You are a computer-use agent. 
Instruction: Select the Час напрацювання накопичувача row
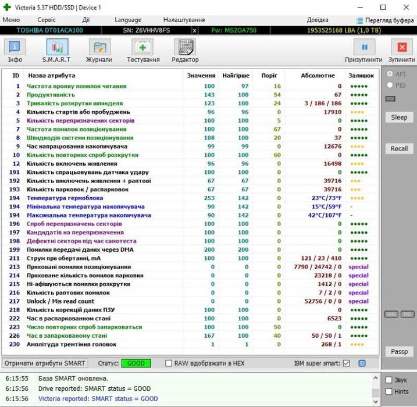190,146
